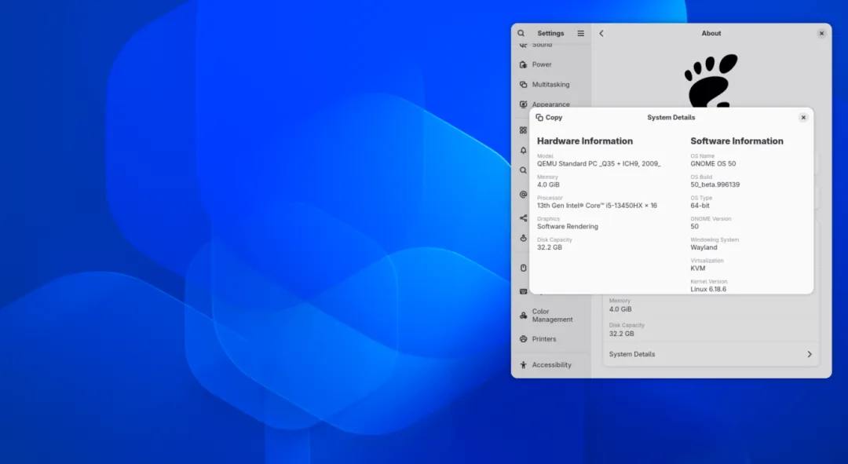
Task: Select Color Management in the sidebar
Action: (x=551, y=316)
